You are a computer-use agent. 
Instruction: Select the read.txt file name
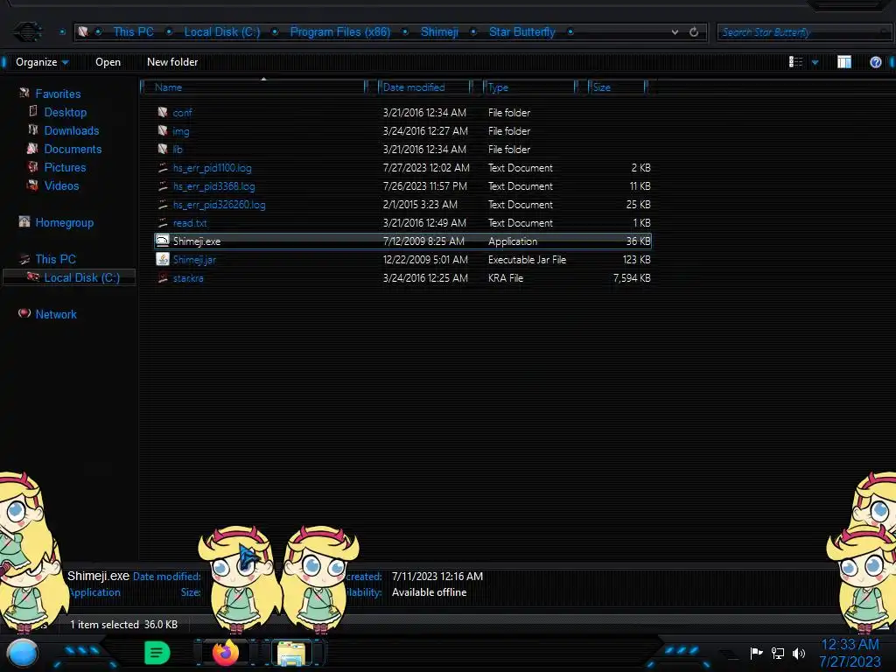(190, 223)
